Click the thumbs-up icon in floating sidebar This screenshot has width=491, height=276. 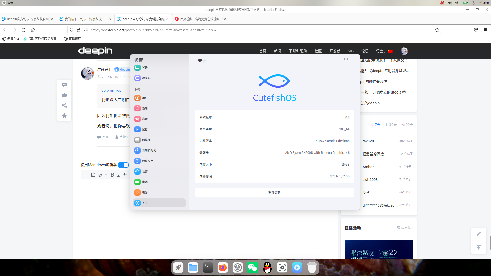point(64,95)
